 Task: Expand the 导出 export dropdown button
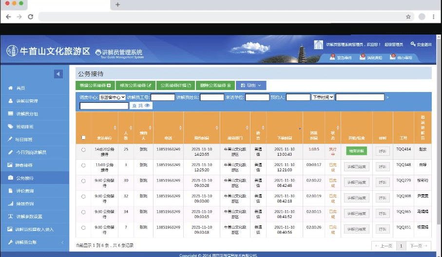tap(251, 86)
